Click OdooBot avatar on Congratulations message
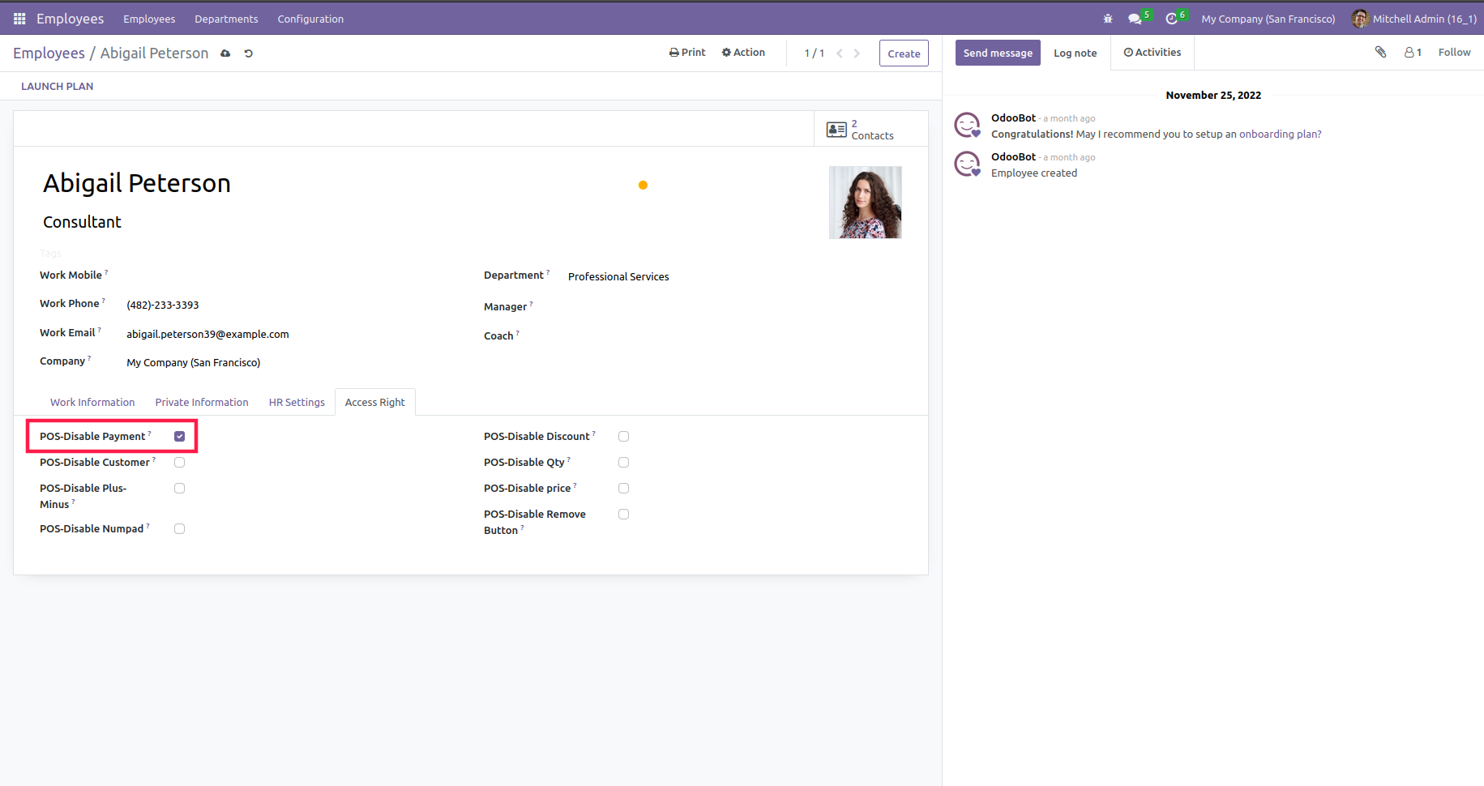The width and height of the screenshot is (1484, 786). pos(967,126)
